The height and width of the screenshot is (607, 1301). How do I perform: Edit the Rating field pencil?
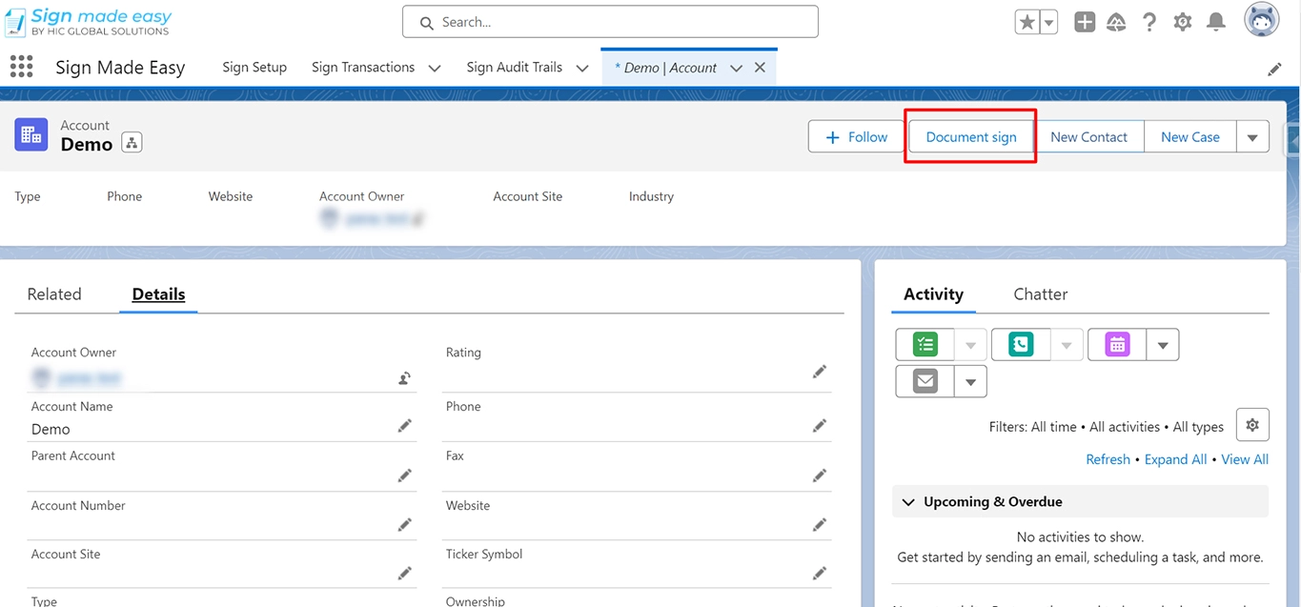tap(820, 372)
